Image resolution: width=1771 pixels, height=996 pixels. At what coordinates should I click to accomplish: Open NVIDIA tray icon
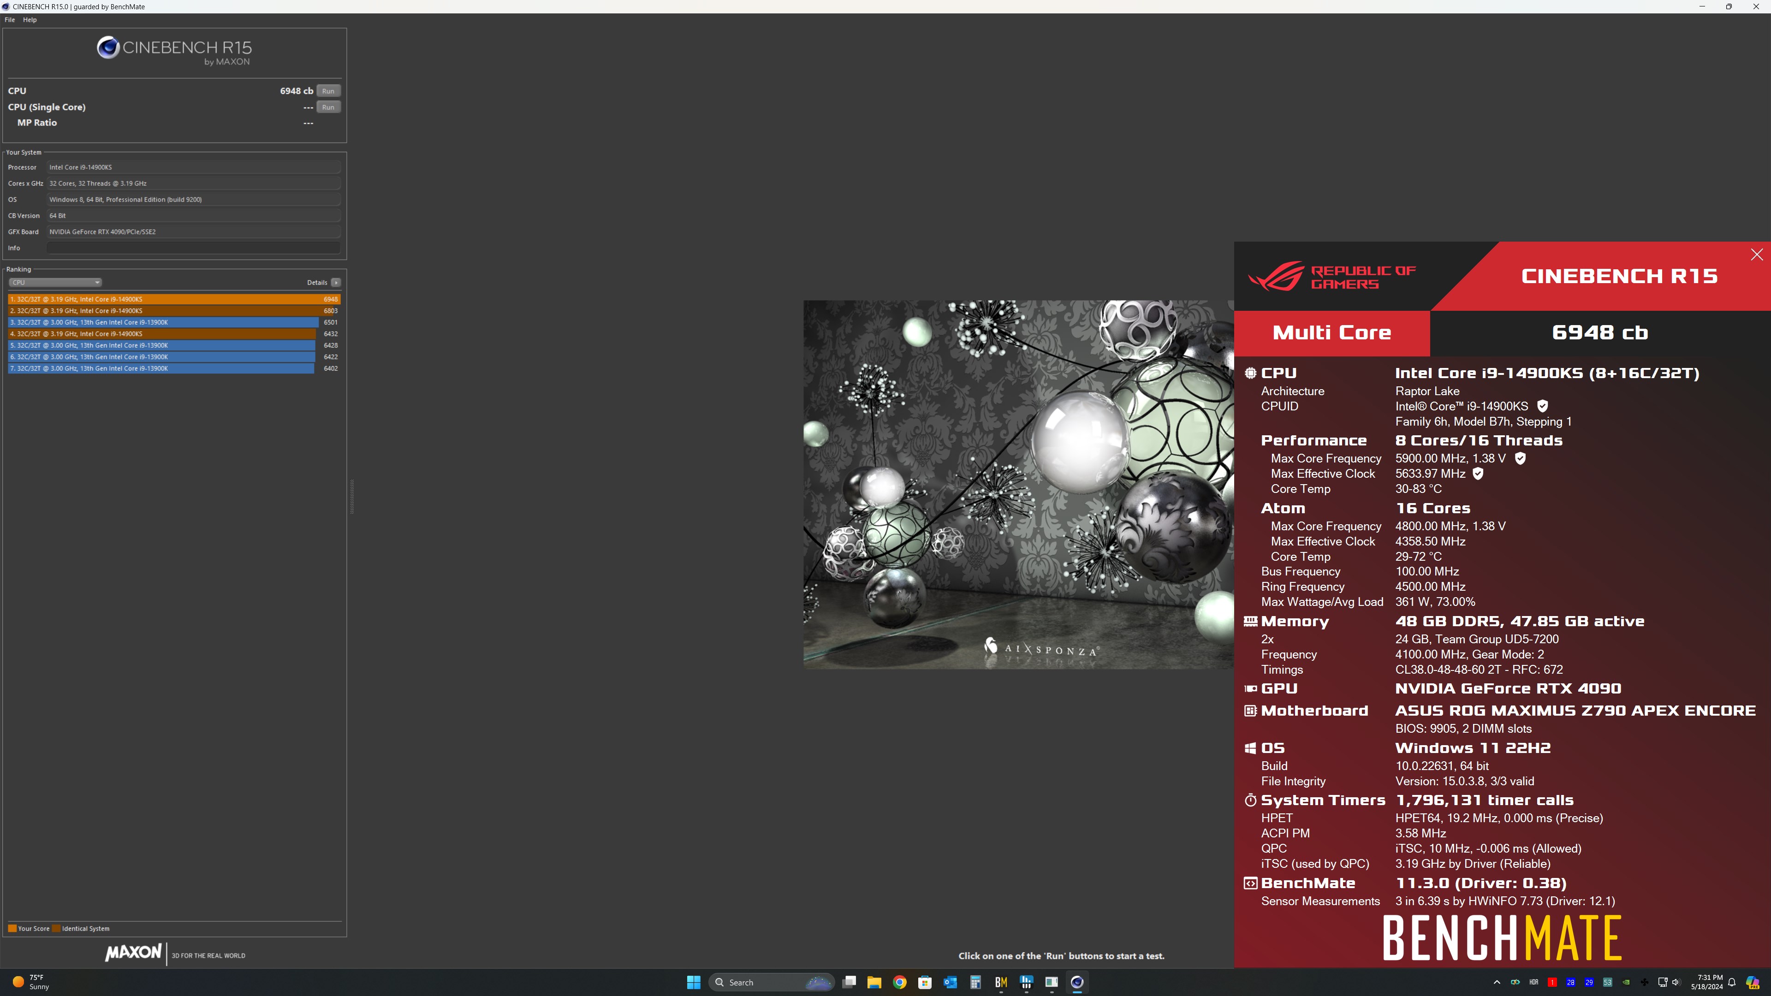pos(1627,982)
